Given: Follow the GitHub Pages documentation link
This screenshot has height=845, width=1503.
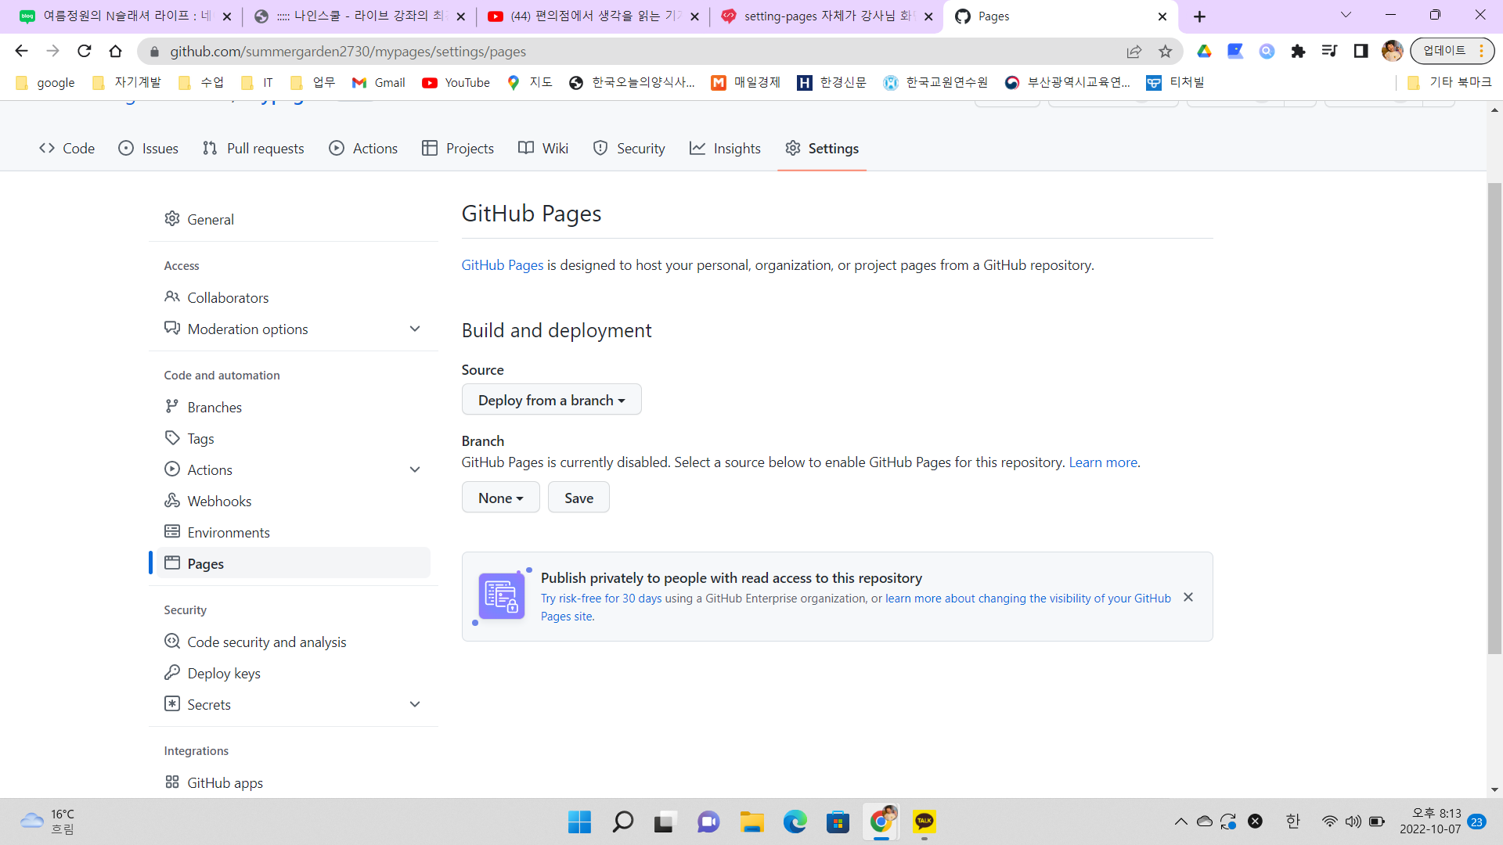Looking at the screenshot, I should click(503, 265).
